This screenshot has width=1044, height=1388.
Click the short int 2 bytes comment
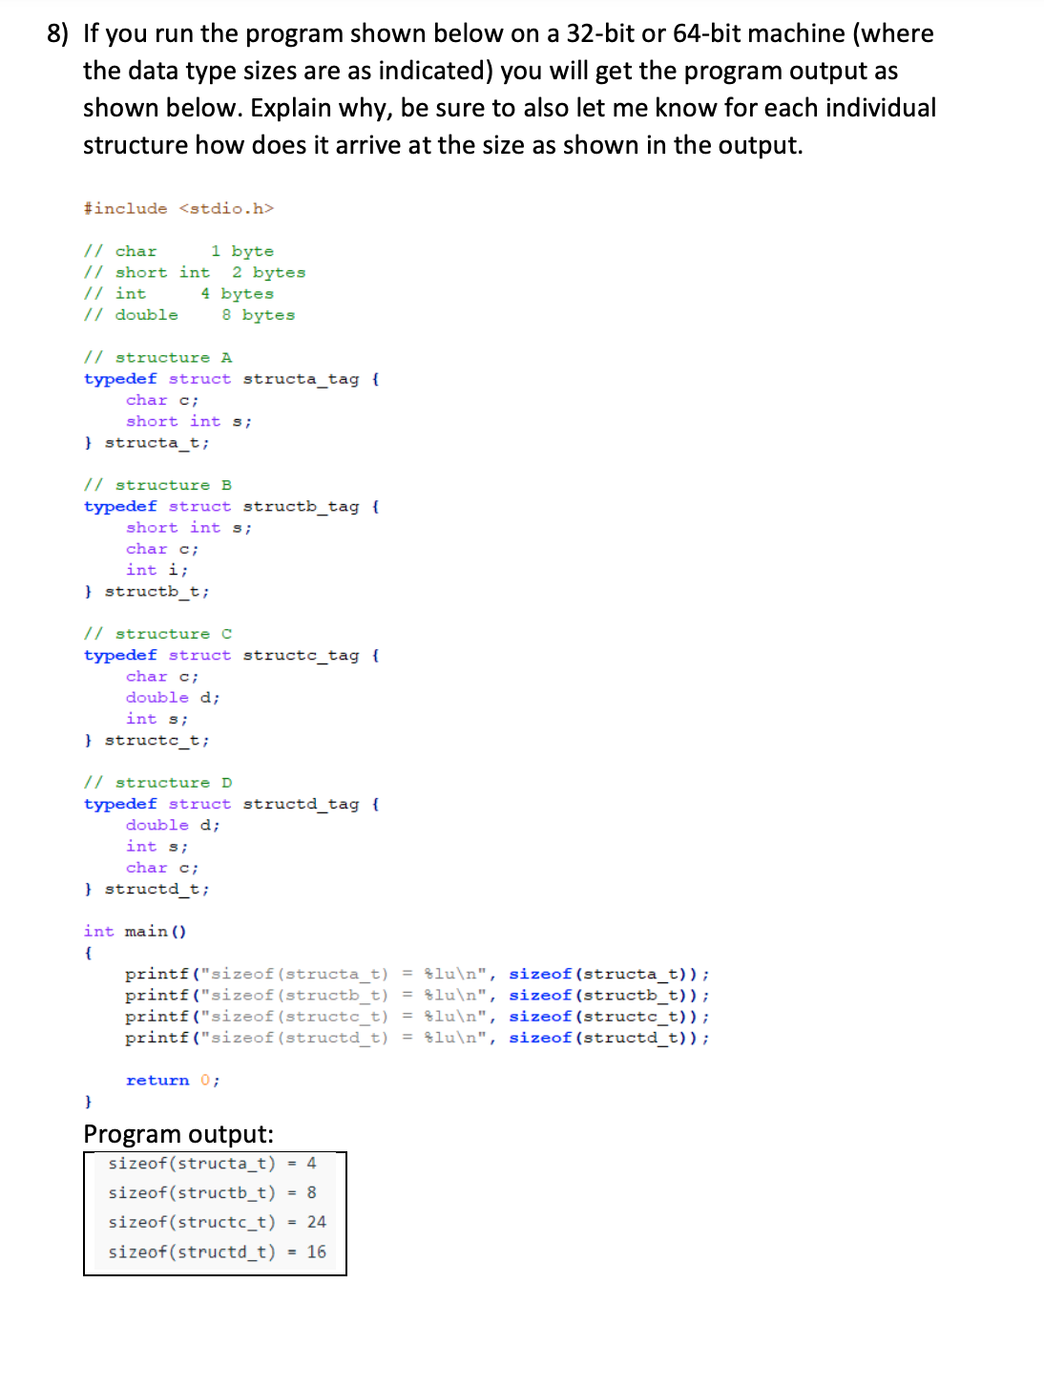tap(195, 271)
